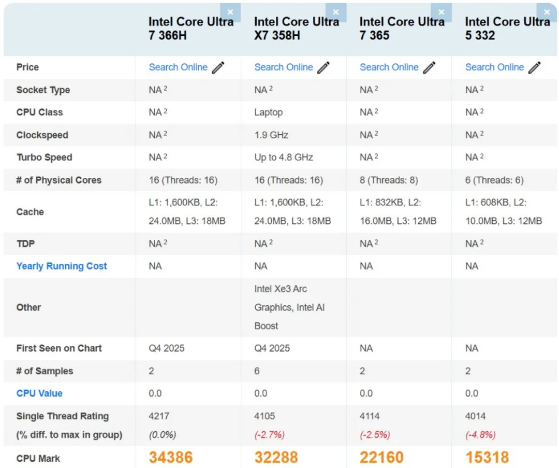559x468 pixels.
Task: Search Online price for Ultra 7 366H
Action: (178, 67)
